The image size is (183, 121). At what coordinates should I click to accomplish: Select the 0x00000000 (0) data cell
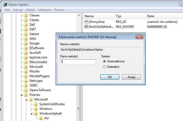[x=157, y=27]
